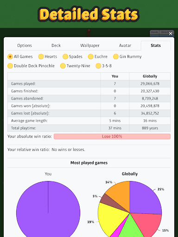Select Double Deck Pinochle radio button
Viewport: 178px width, 237px height.
point(10,66)
